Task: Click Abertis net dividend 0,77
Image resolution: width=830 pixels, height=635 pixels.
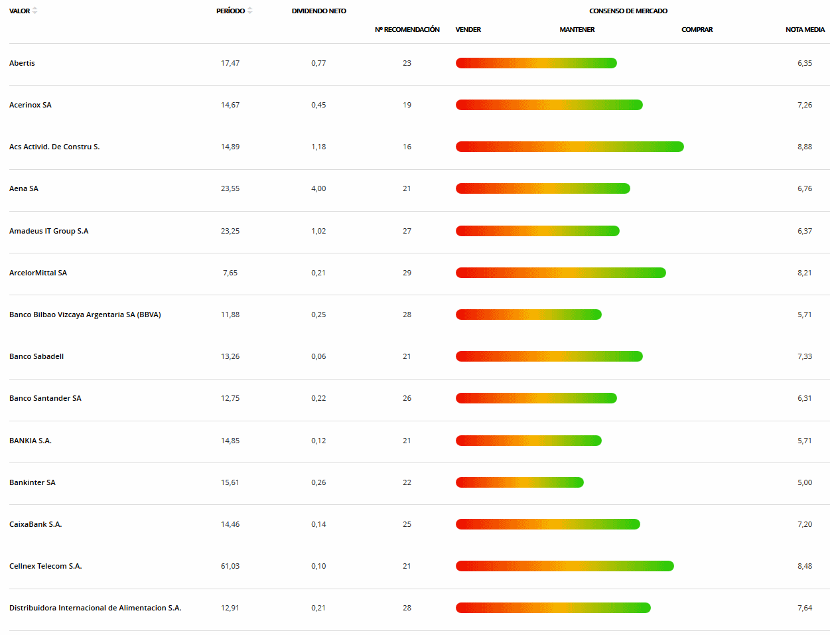Action: 318,63
